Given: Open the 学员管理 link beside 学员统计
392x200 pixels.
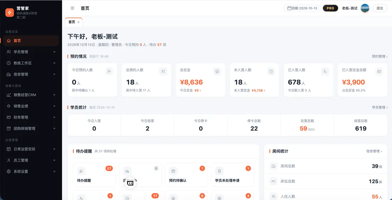Looking at the screenshot, I should 380,107.
